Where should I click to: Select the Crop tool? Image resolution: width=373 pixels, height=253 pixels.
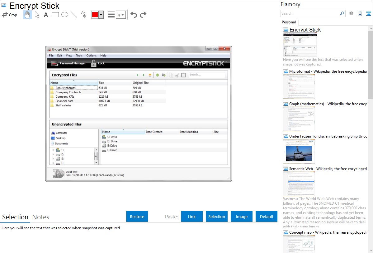10,15
